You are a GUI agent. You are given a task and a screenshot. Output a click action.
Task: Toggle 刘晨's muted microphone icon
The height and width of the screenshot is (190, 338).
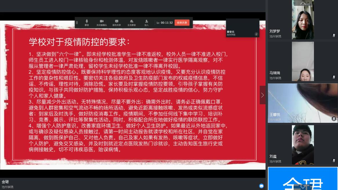334,160
